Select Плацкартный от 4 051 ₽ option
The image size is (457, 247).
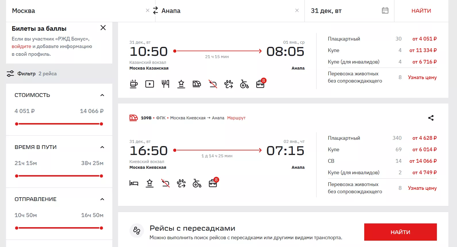(x=382, y=39)
